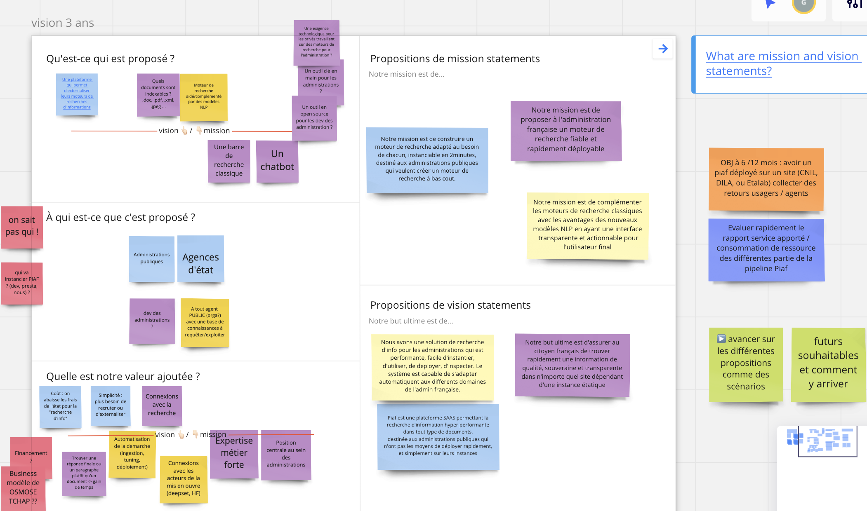Select the blue 'Evaluer rapidement le rapport' note
The height and width of the screenshot is (511, 867).
[x=766, y=250]
